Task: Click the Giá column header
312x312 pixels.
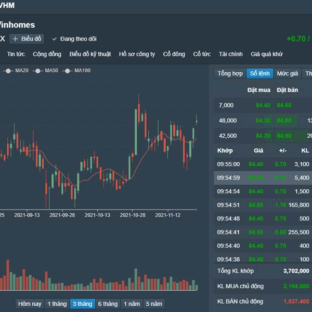Action: 258,151
